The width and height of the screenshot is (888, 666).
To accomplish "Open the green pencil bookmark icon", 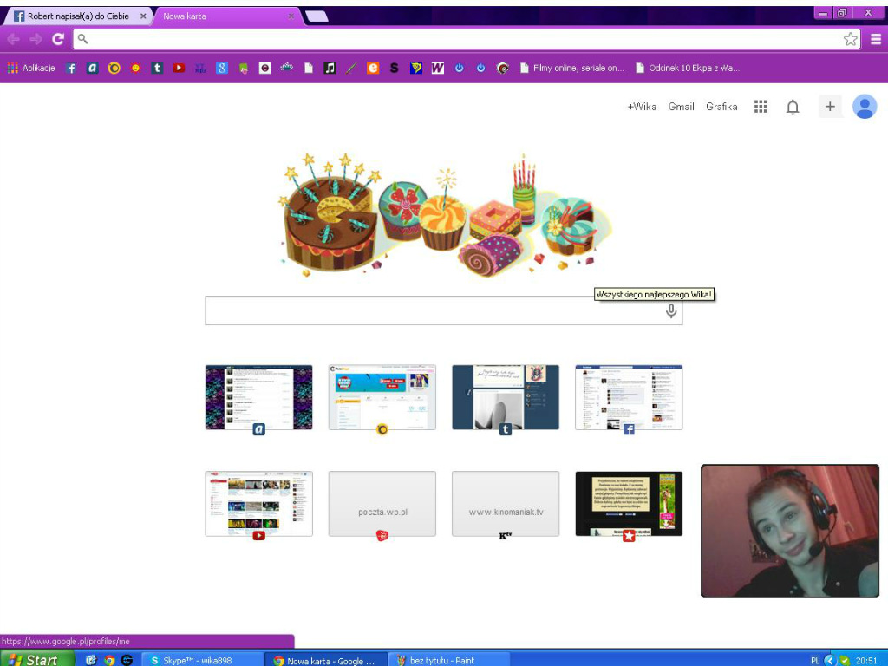I will [351, 68].
